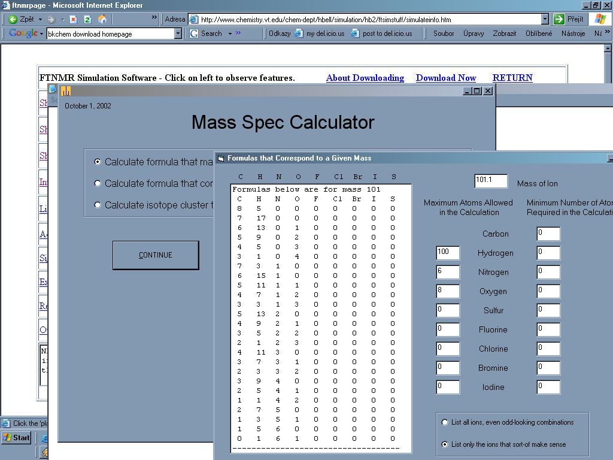Open the Soubor menu
The image size is (613, 460).
(x=444, y=34)
